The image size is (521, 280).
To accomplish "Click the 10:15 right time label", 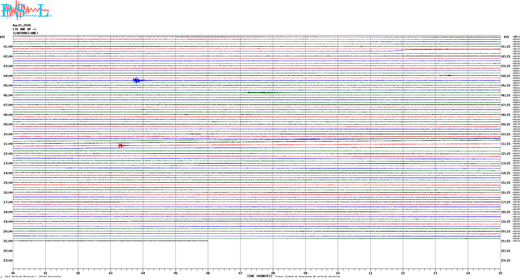I will [505, 134].
